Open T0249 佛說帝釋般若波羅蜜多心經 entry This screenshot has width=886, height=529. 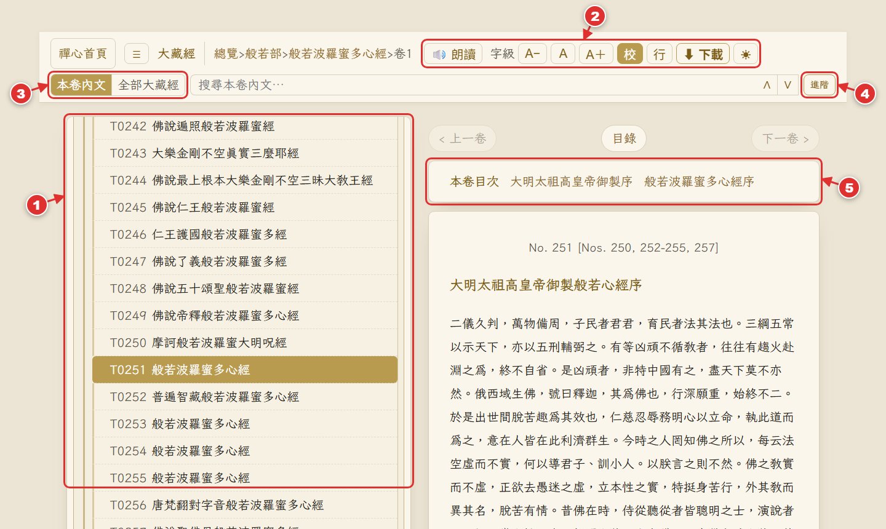tap(245, 316)
